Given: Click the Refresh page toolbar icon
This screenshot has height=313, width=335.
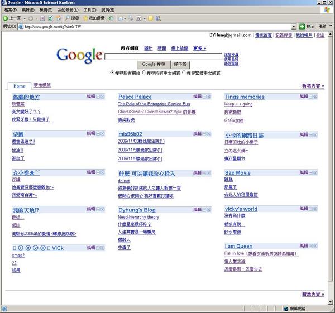Looking at the screenshot, I should point(50,18).
